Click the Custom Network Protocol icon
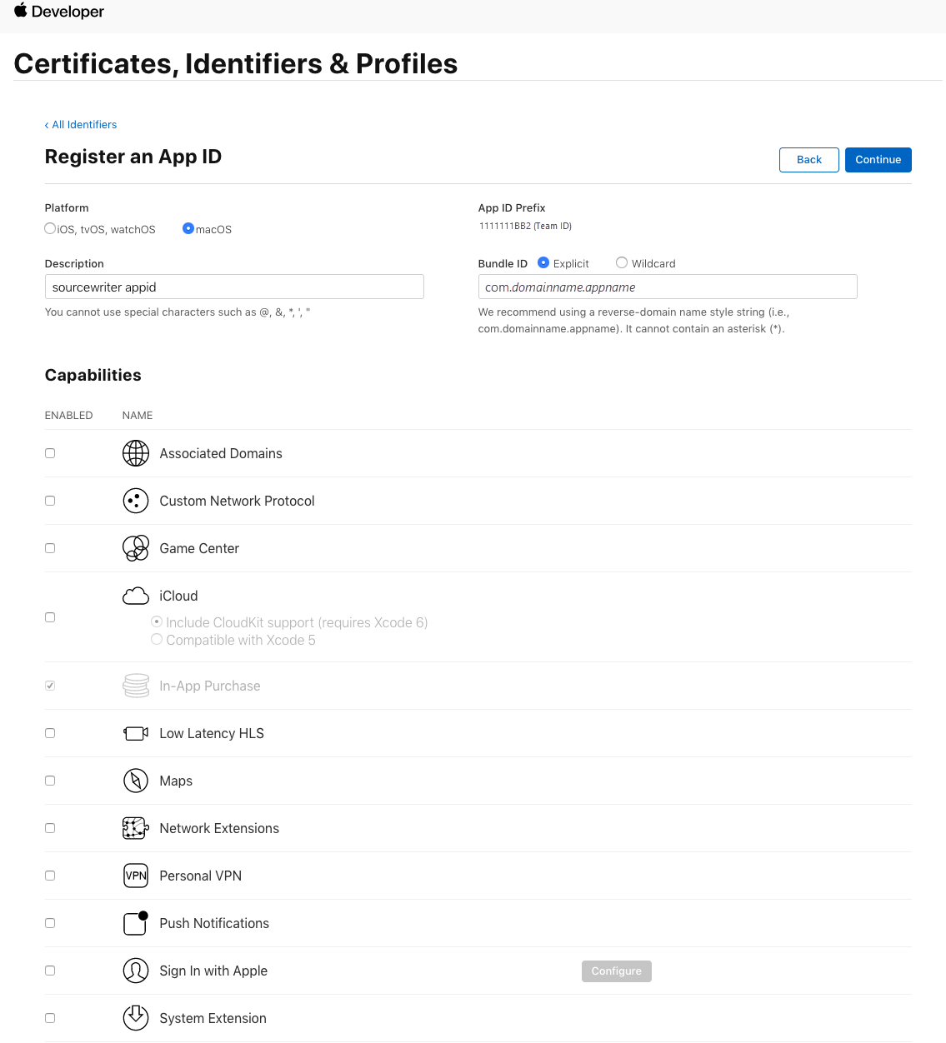This screenshot has width=946, height=1043. pos(136,501)
